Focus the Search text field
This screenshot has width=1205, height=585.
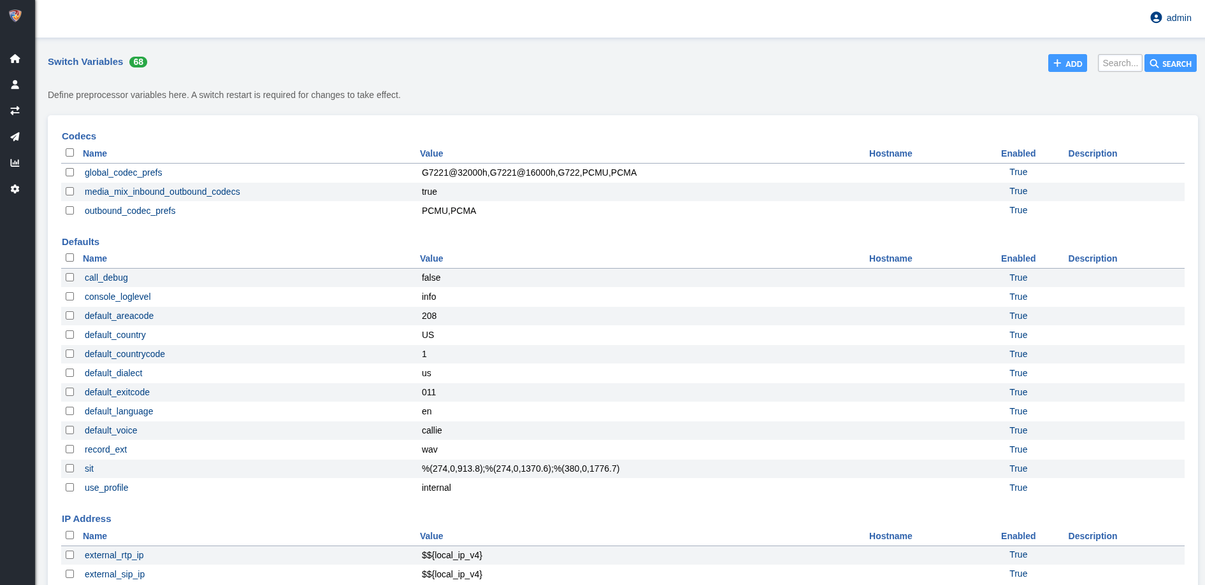click(x=1120, y=63)
